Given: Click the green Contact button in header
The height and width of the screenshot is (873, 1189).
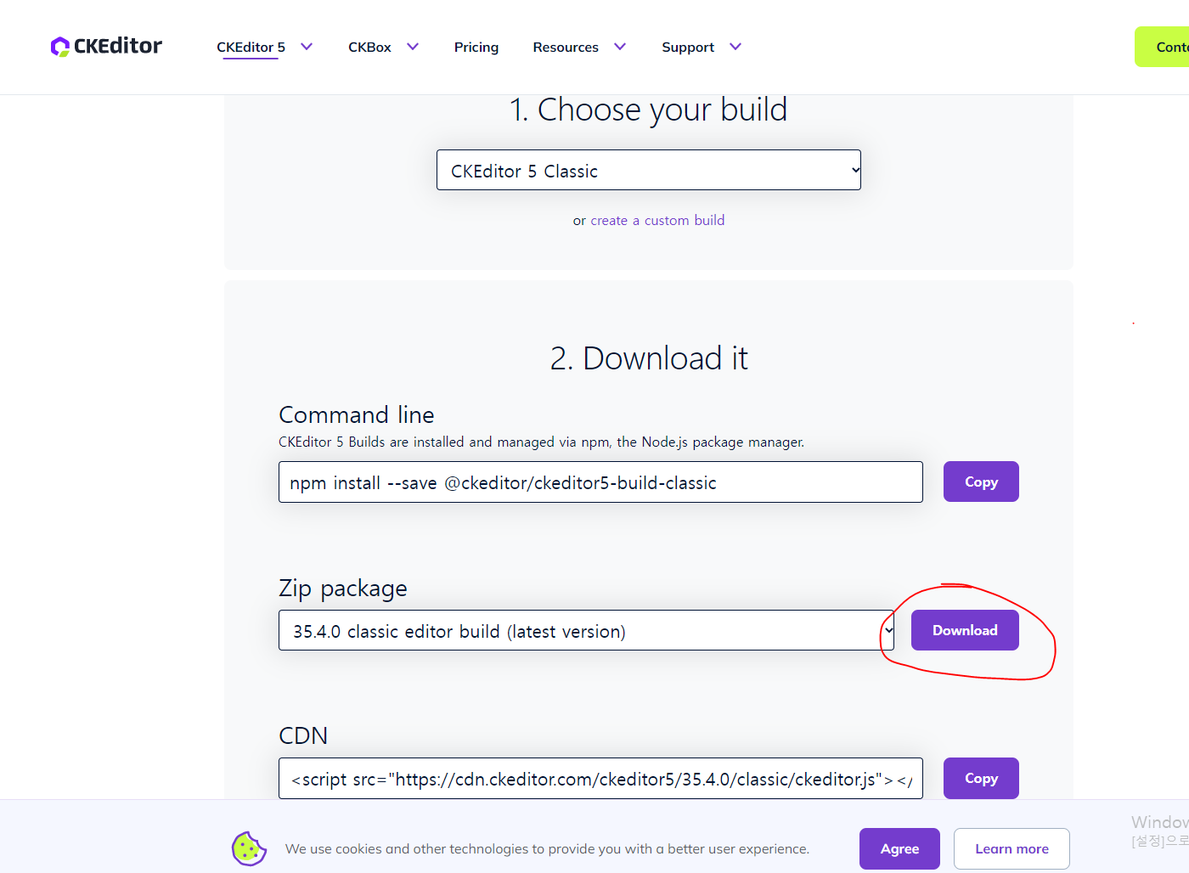Looking at the screenshot, I should click(x=1162, y=47).
